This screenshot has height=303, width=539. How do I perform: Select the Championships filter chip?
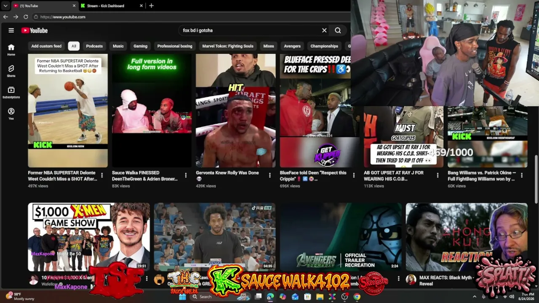pyautogui.click(x=324, y=46)
